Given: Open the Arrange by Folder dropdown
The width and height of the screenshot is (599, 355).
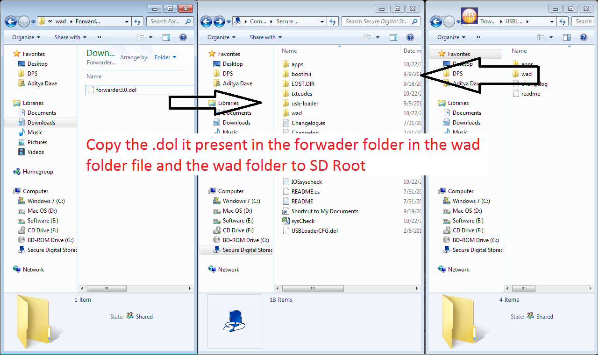Looking at the screenshot, I should click(164, 57).
